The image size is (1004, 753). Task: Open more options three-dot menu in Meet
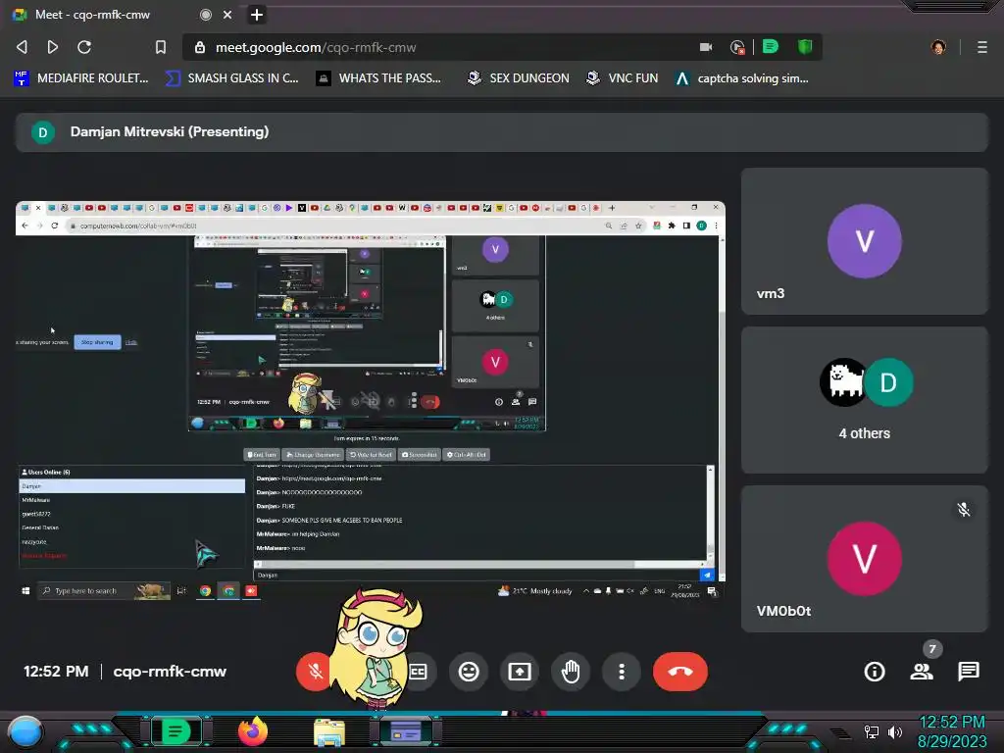(621, 671)
